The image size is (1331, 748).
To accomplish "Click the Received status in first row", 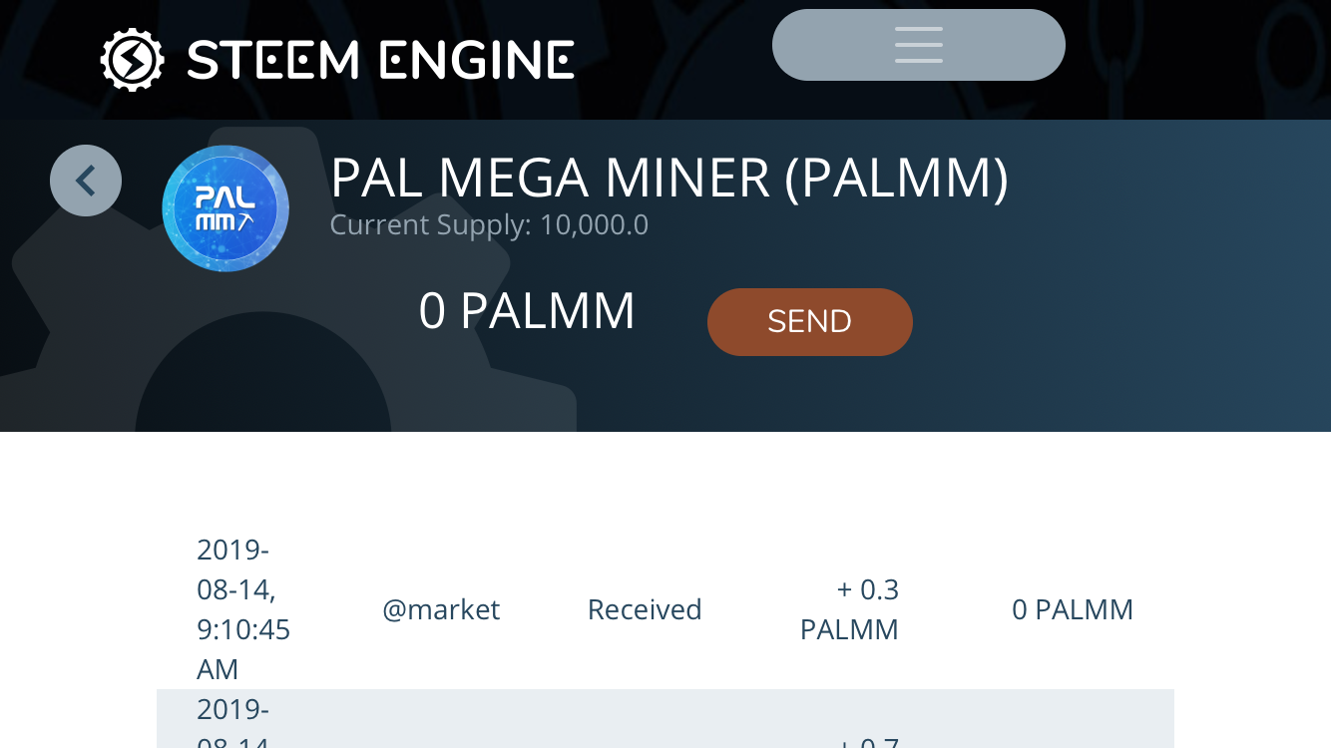I will pos(645,609).
